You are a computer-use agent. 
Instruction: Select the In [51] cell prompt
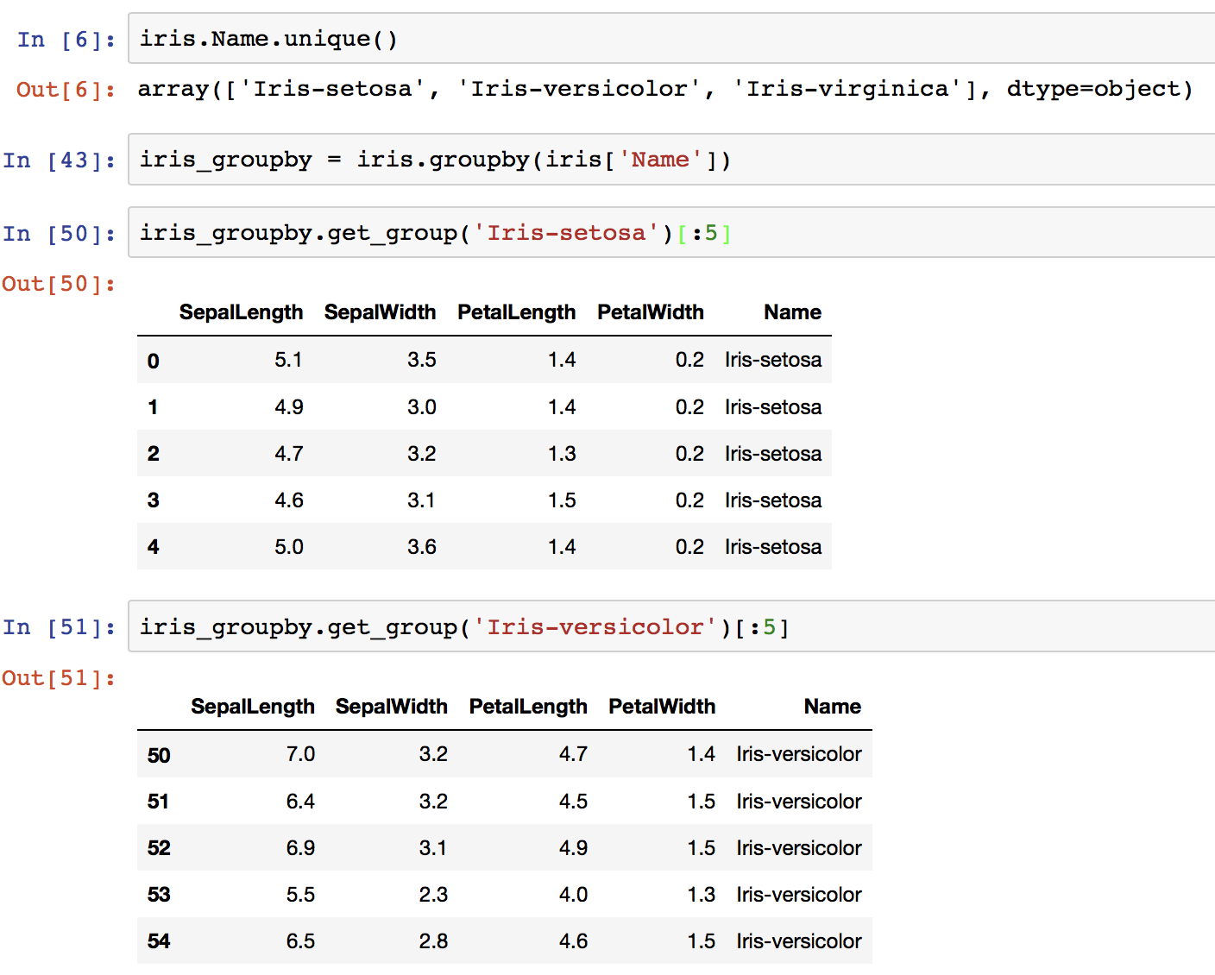[60, 627]
